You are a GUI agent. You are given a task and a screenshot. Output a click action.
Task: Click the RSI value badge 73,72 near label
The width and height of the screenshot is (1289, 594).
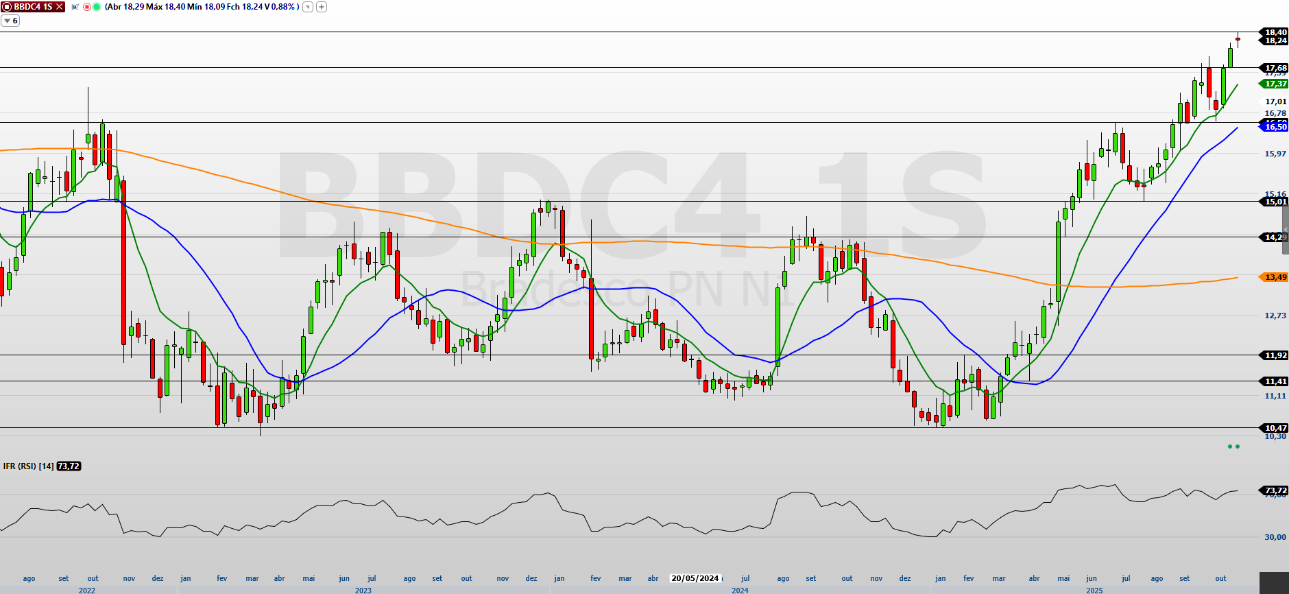coord(69,466)
